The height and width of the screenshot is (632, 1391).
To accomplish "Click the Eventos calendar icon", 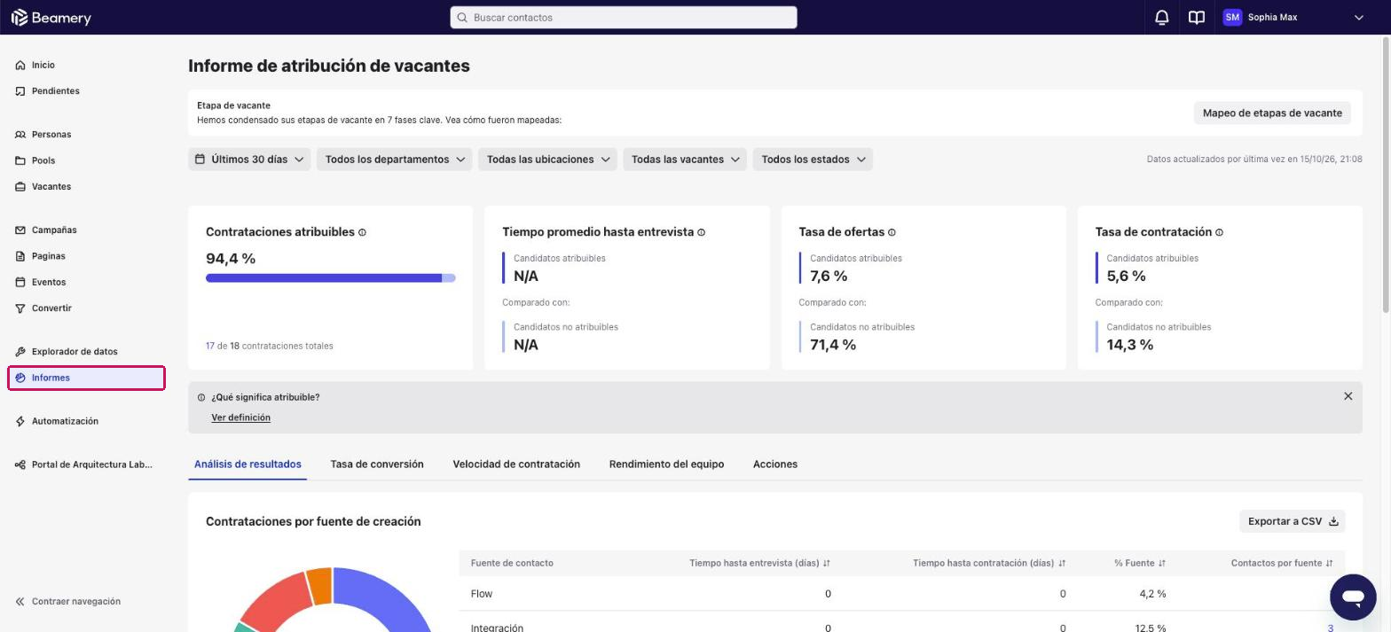I will [x=20, y=282].
